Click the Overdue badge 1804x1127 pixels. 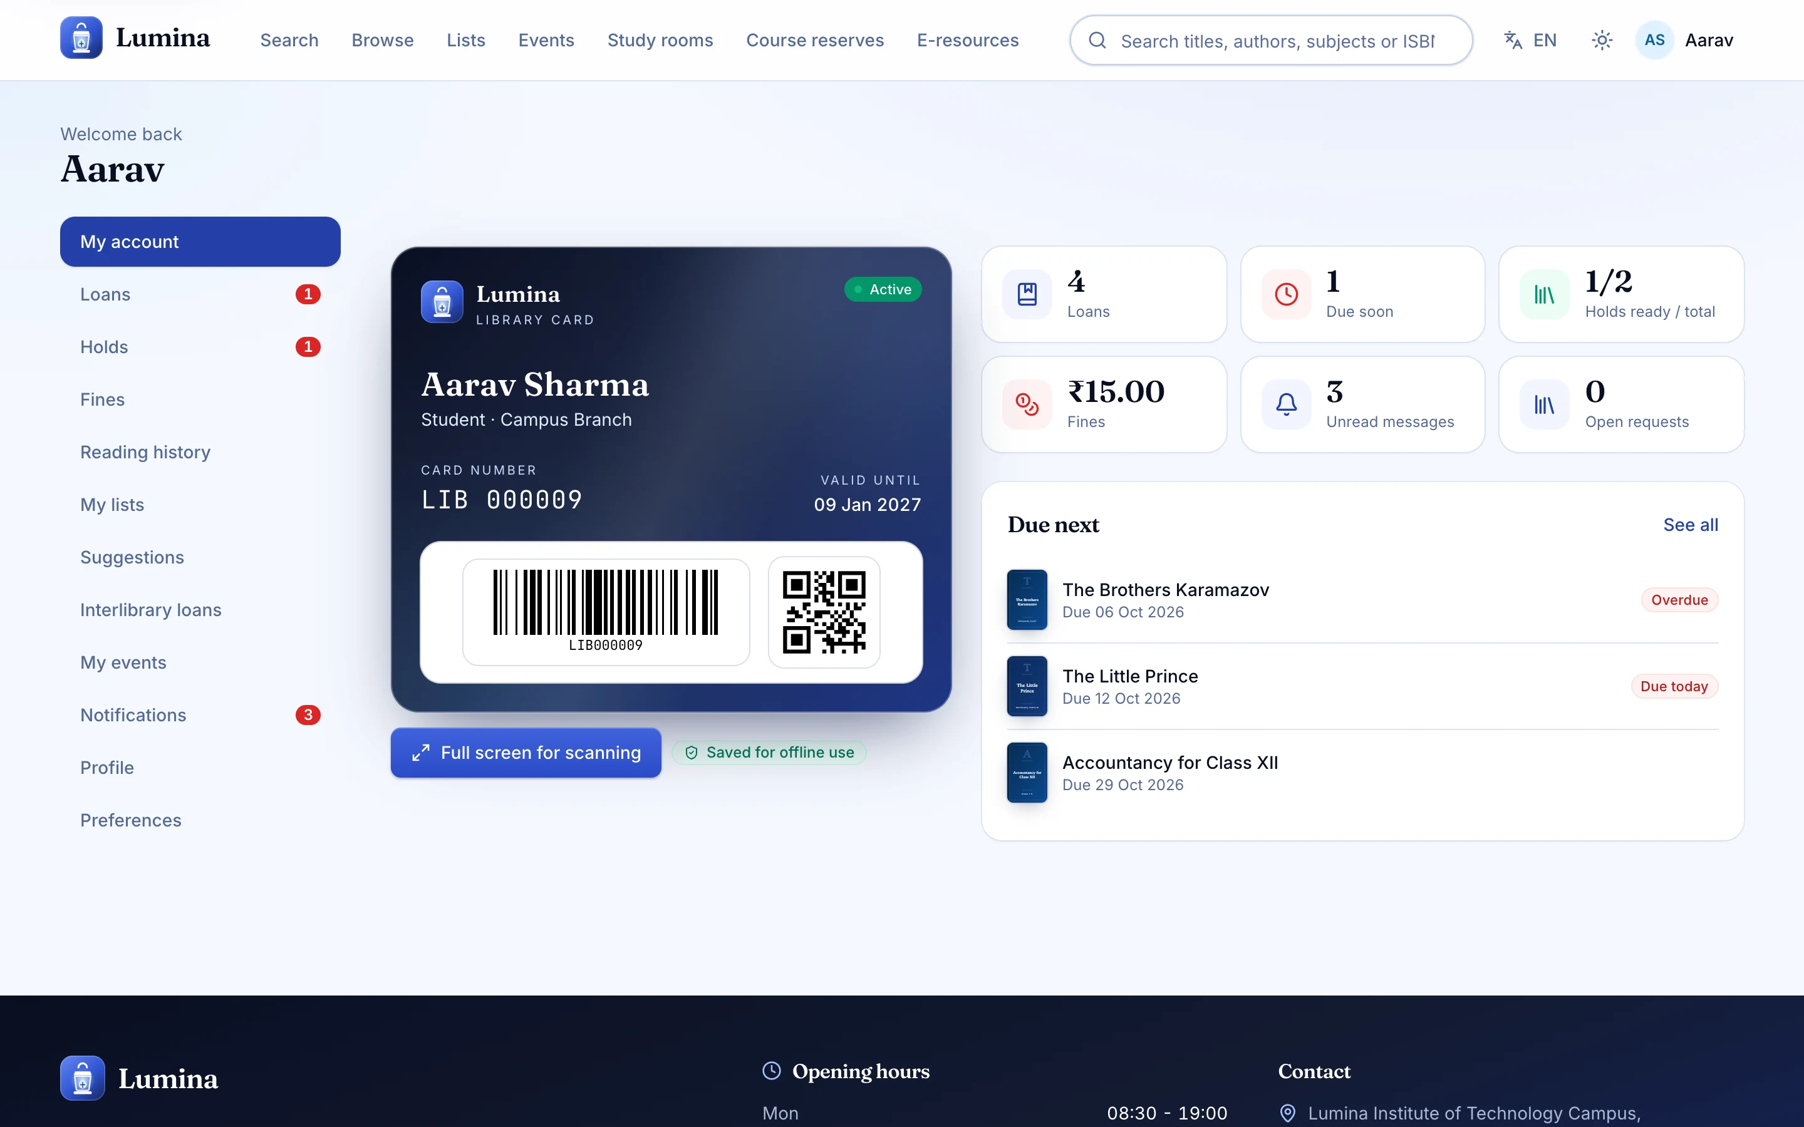[x=1679, y=600]
